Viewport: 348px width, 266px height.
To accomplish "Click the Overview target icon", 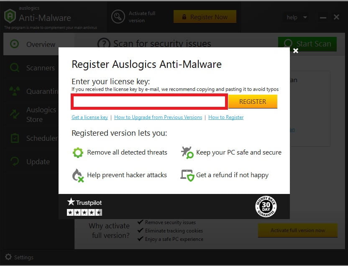I will tap(15, 44).
